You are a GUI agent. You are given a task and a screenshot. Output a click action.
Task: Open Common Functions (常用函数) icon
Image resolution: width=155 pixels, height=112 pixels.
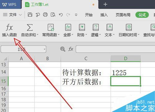(51, 27)
